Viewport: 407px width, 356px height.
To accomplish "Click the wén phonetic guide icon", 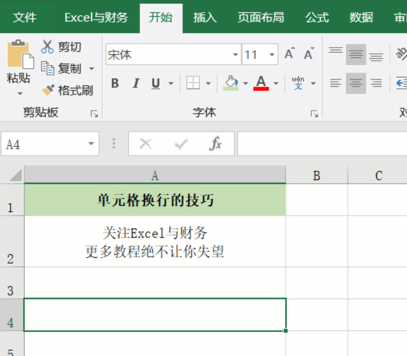I will pos(298,83).
